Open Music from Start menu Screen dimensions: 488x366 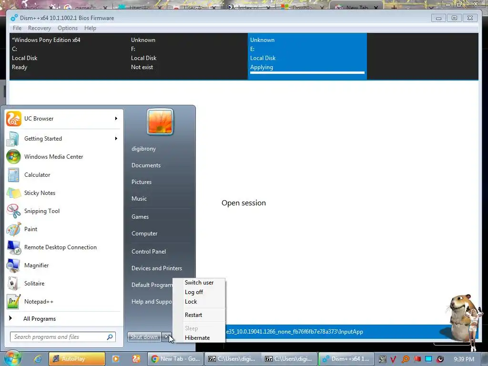pos(139,199)
